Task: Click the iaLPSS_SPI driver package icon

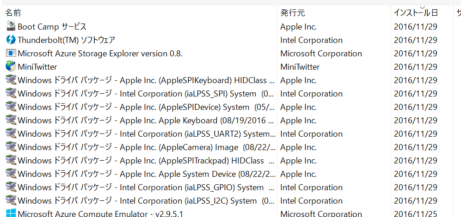Action: [11, 93]
